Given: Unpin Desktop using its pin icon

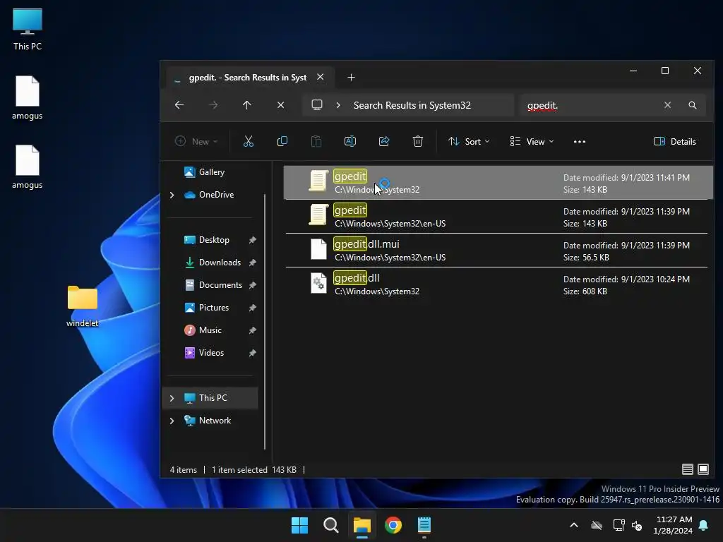Looking at the screenshot, I should (252, 240).
